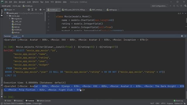This screenshot has height=105, width=187.
Task: Click movie_proj in the breadcrumb bar
Action: 6,6
